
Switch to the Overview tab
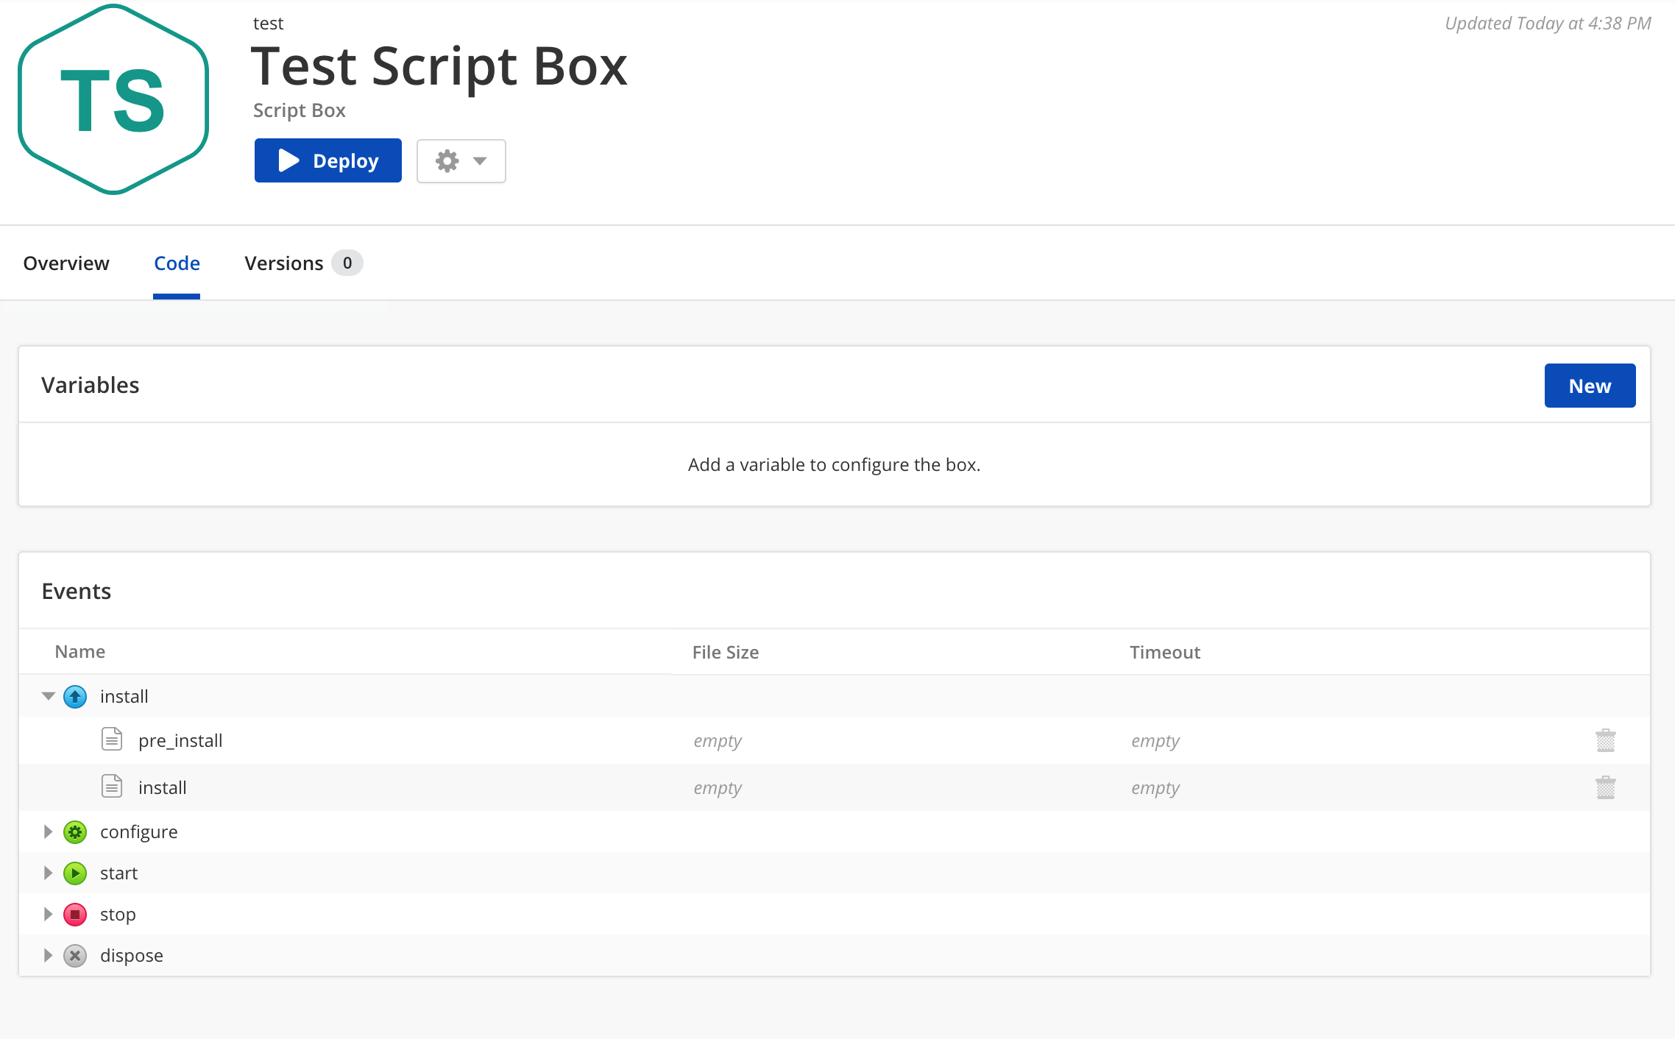click(66, 263)
